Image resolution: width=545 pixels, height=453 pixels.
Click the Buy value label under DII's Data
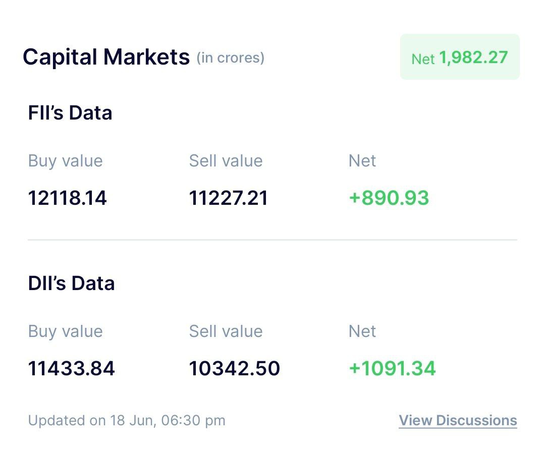click(65, 331)
